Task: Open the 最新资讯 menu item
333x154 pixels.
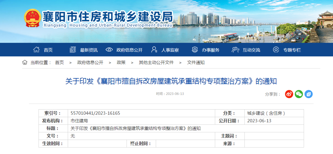Action: click(x=89, y=50)
